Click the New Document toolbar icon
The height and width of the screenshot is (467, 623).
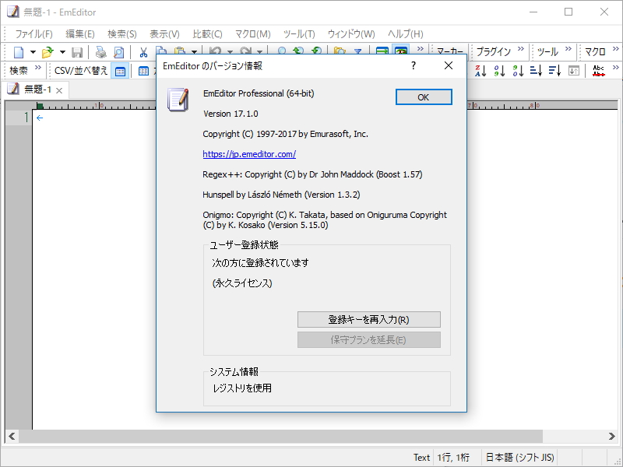(x=18, y=52)
